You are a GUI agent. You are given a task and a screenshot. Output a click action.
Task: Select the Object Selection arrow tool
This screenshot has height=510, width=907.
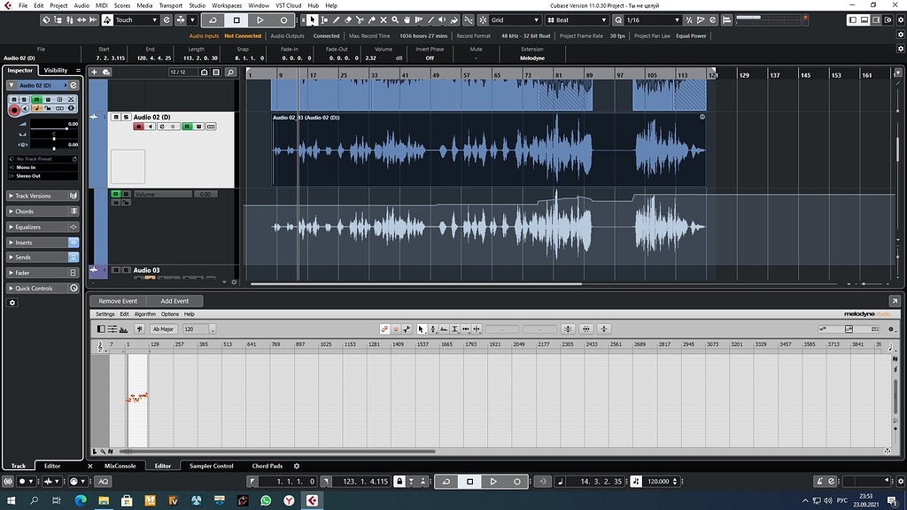click(x=313, y=19)
